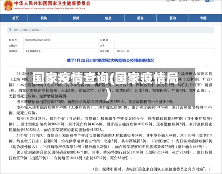Viewport: 222px width, 174px height.
Task: Click the 中华人民共和国国家卫生健康委员会 site title
Action: coord(52,4)
